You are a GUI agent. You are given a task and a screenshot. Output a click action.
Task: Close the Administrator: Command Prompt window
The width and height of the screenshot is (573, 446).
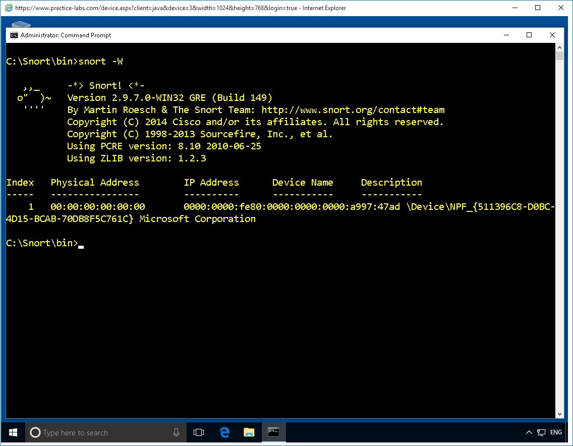point(552,35)
